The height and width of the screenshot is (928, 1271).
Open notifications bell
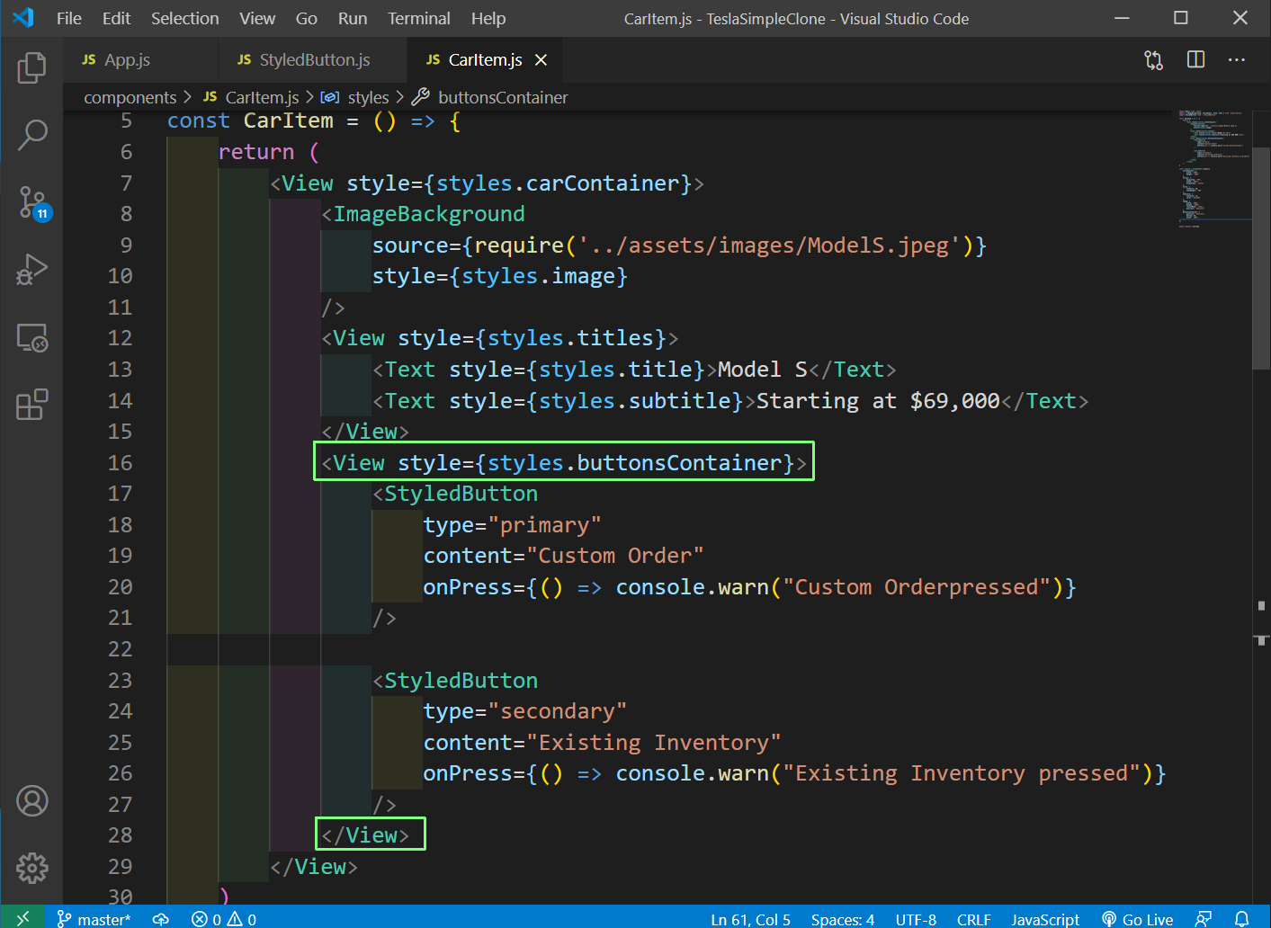pos(1242,919)
